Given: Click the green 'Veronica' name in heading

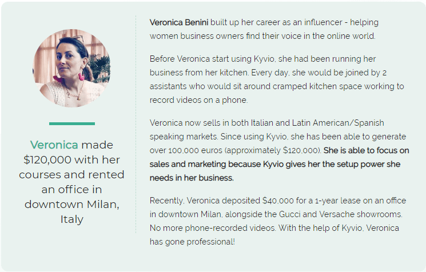Looking at the screenshot, I should (54, 145).
